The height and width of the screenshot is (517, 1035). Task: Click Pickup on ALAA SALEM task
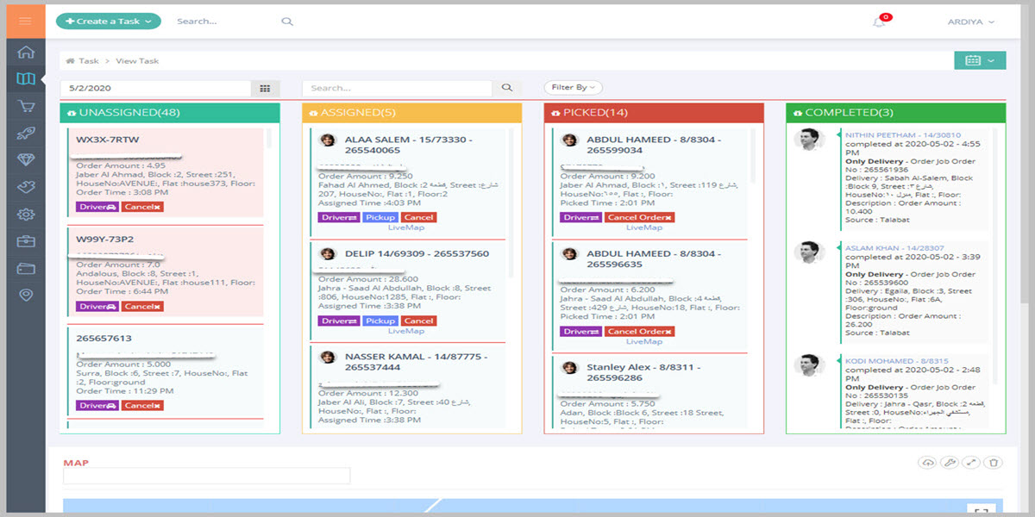pyautogui.click(x=380, y=217)
